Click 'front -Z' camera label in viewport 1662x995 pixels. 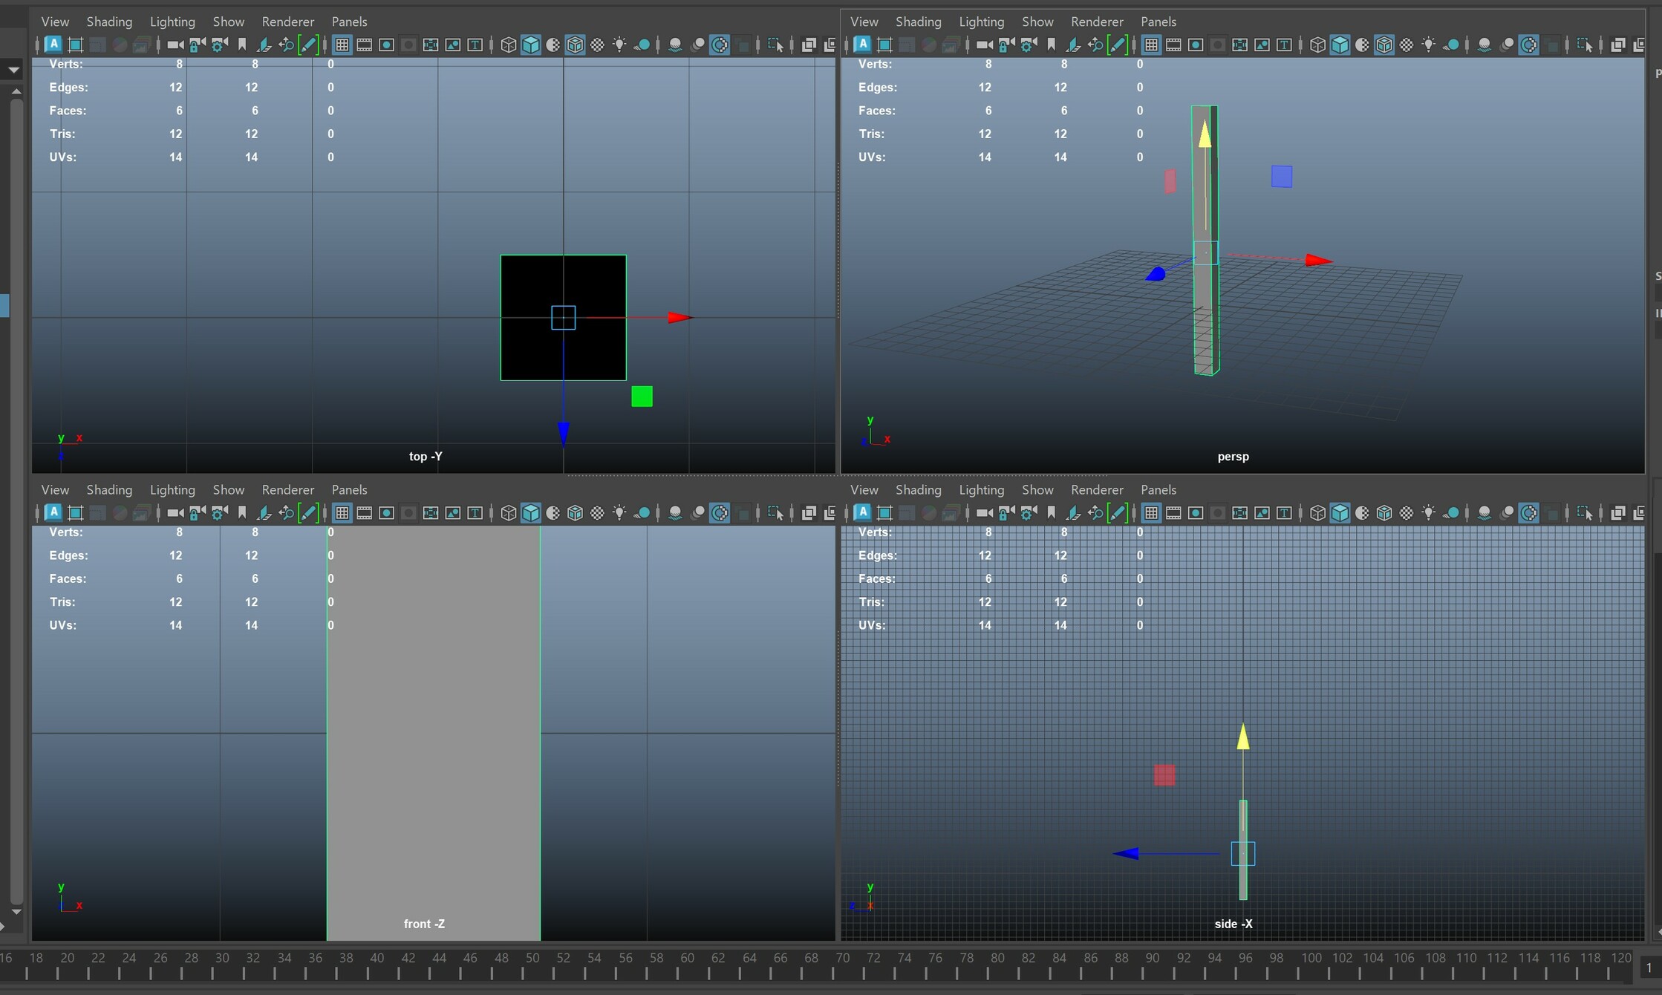pyautogui.click(x=424, y=924)
